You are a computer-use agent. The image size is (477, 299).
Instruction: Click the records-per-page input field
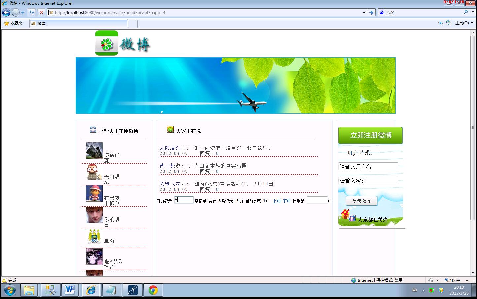point(184,200)
